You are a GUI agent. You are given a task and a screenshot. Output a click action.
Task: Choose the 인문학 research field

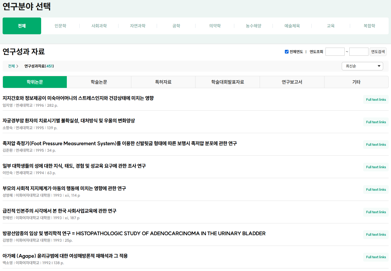coord(60,26)
